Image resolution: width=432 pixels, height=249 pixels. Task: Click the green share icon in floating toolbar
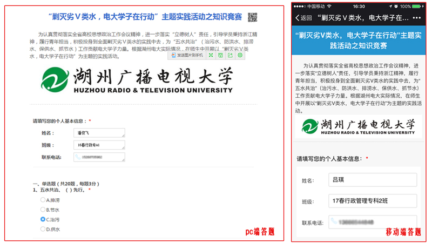point(231,56)
